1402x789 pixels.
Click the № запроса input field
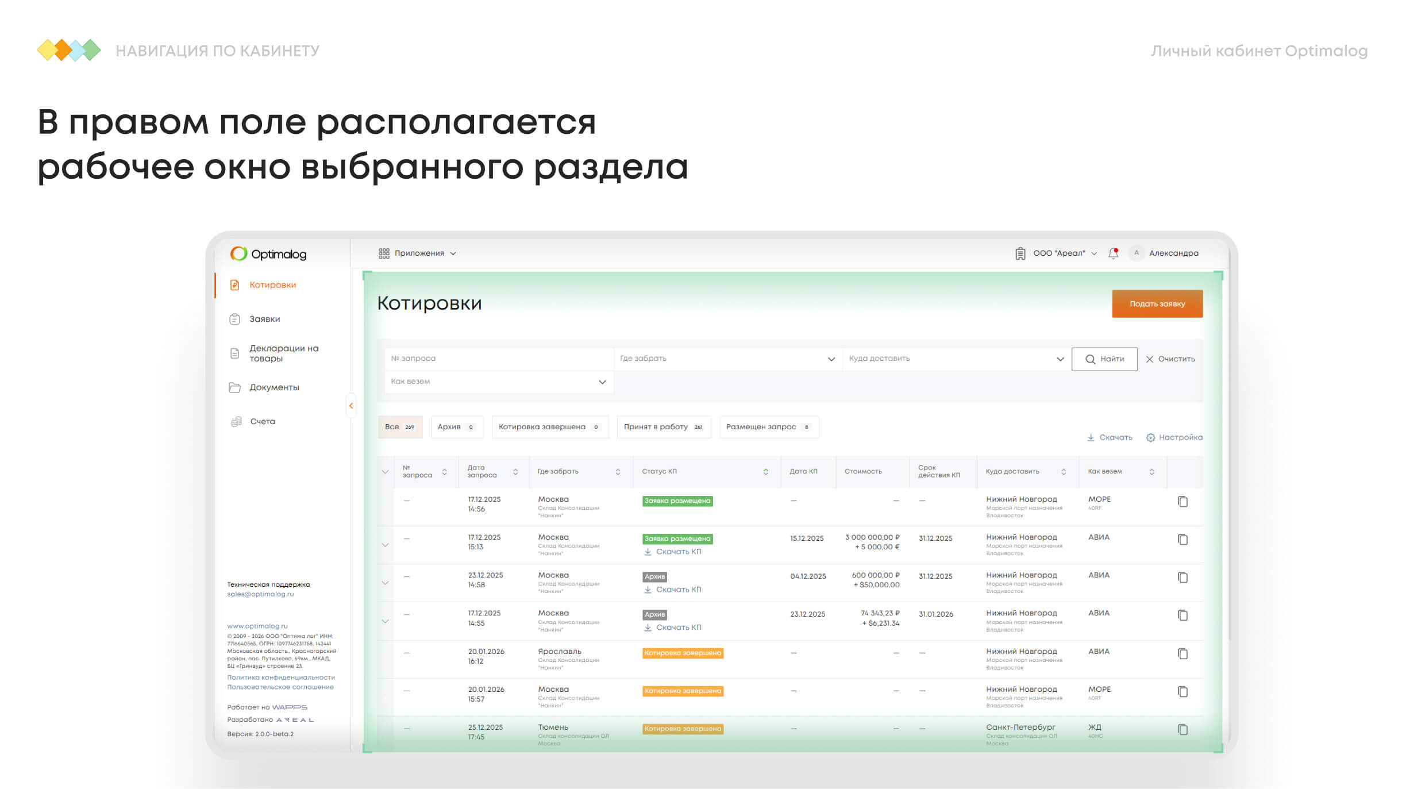pyautogui.click(x=498, y=359)
